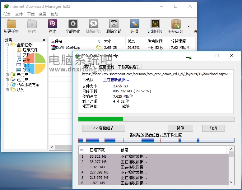Sort by 大小 column header
The image size is (242, 190).
coord(114,41)
